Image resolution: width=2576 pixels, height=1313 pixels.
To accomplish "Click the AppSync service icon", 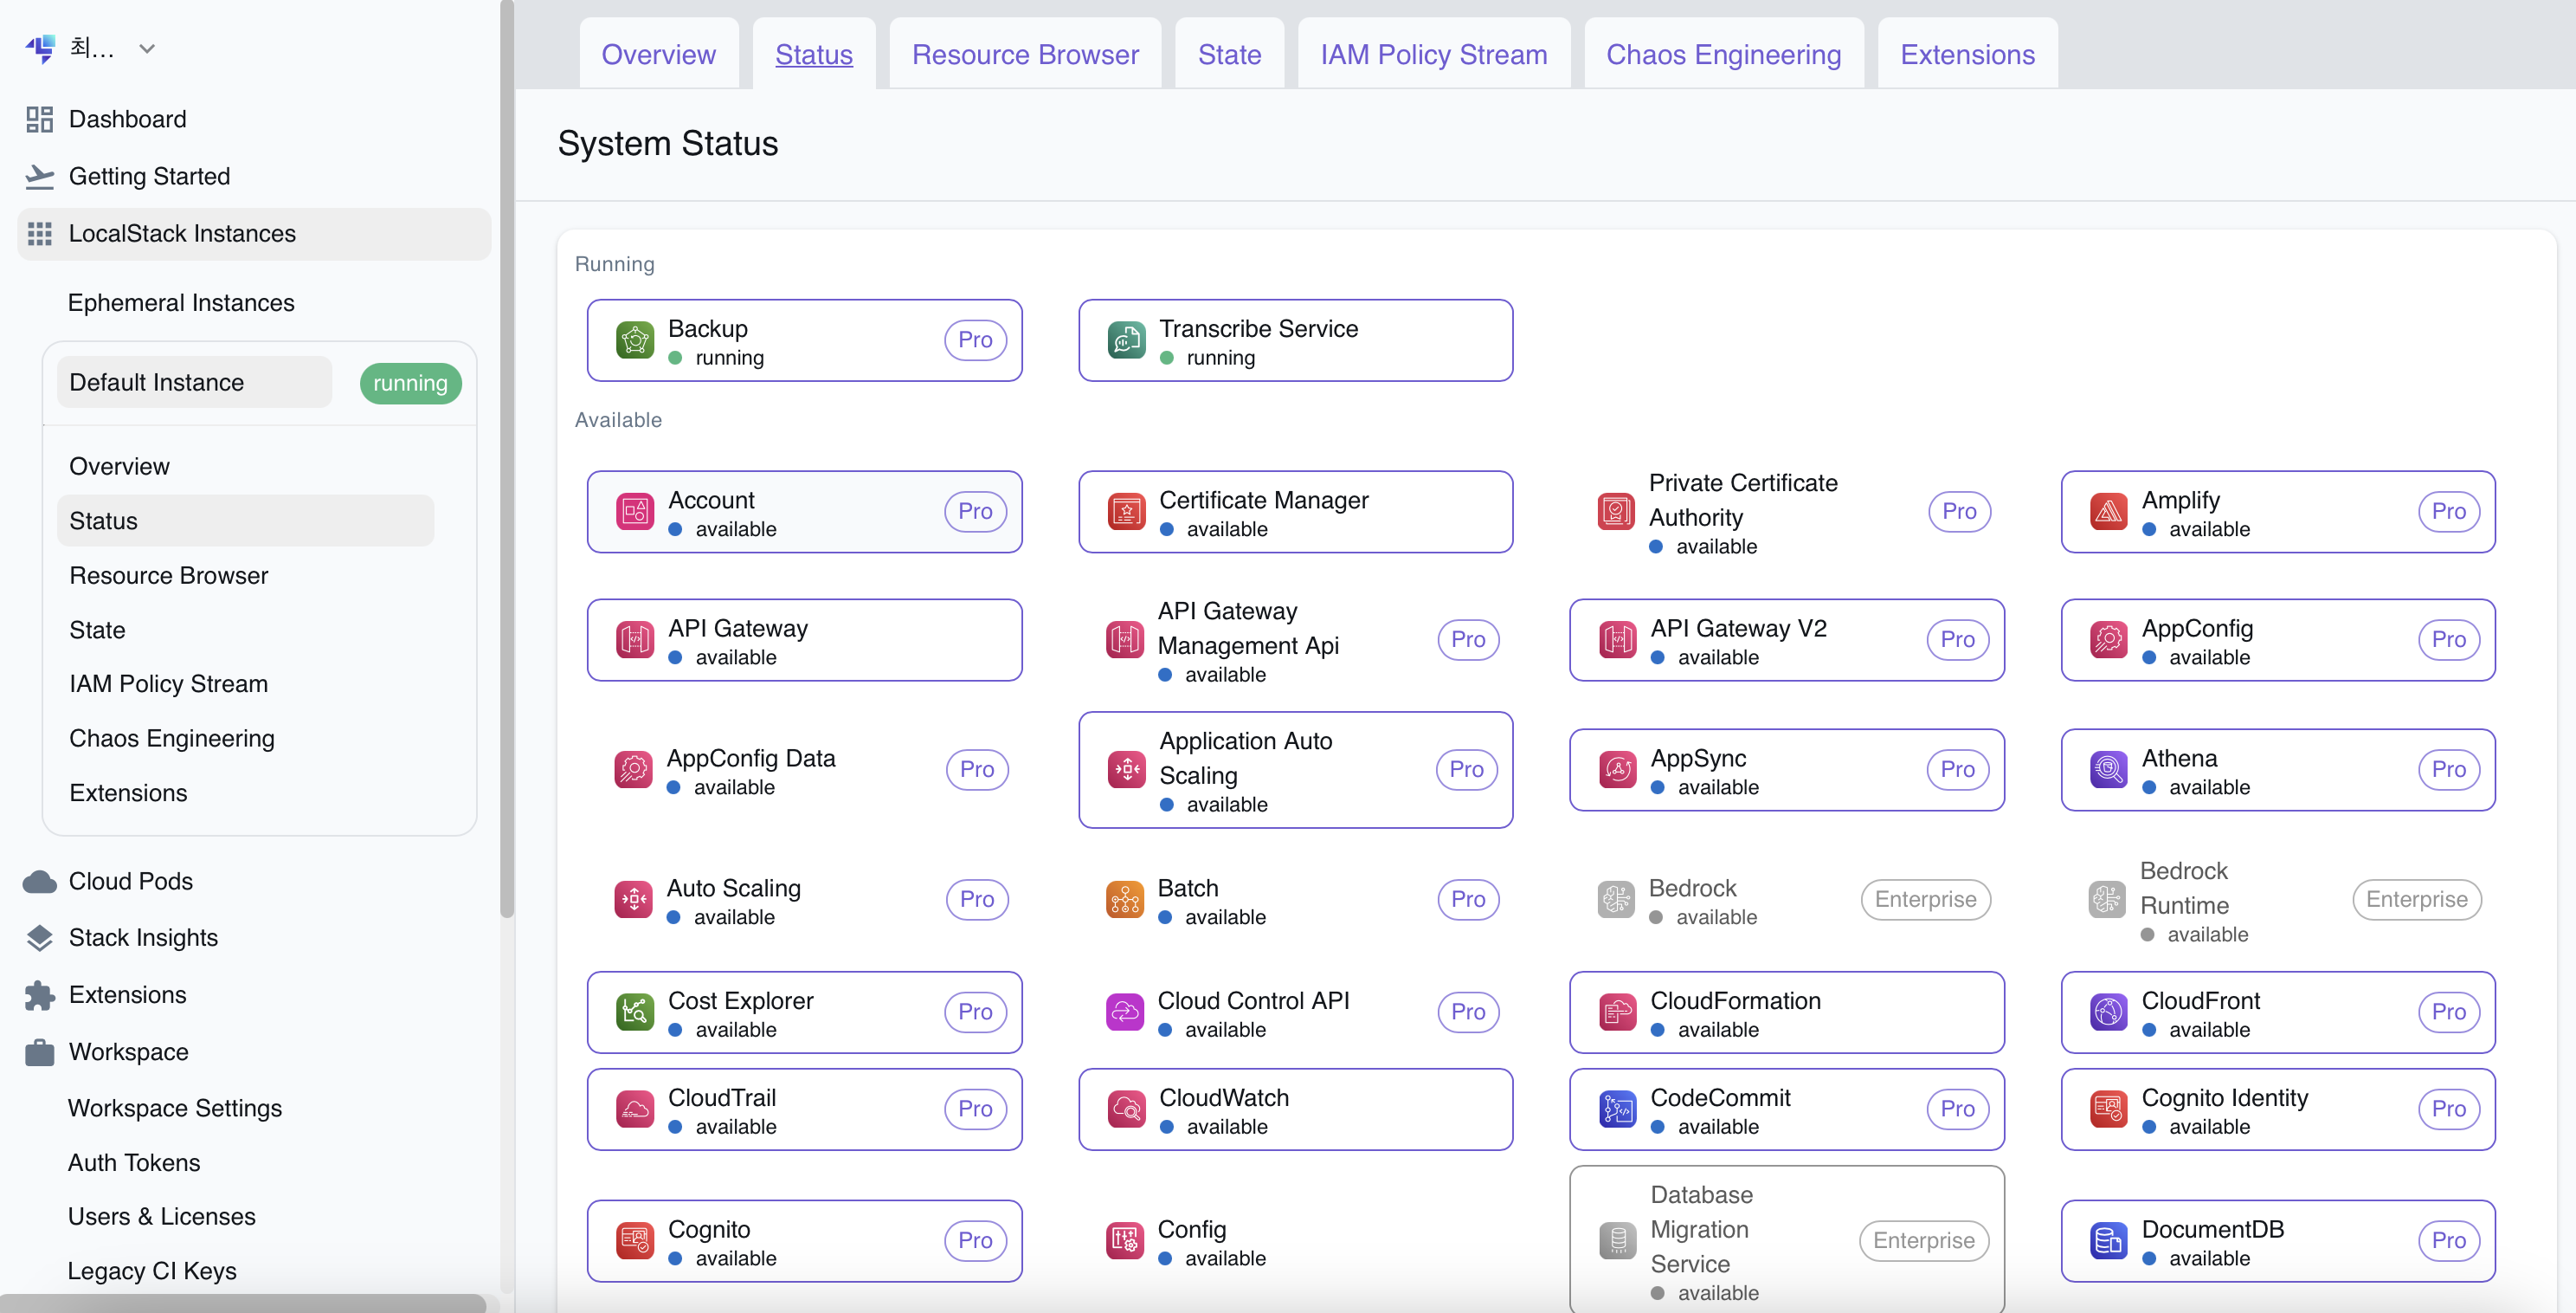I will [1617, 770].
